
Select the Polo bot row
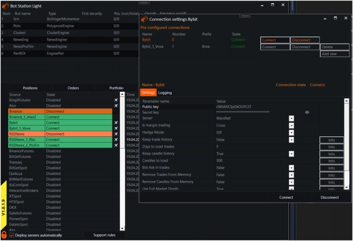tap(70, 26)
